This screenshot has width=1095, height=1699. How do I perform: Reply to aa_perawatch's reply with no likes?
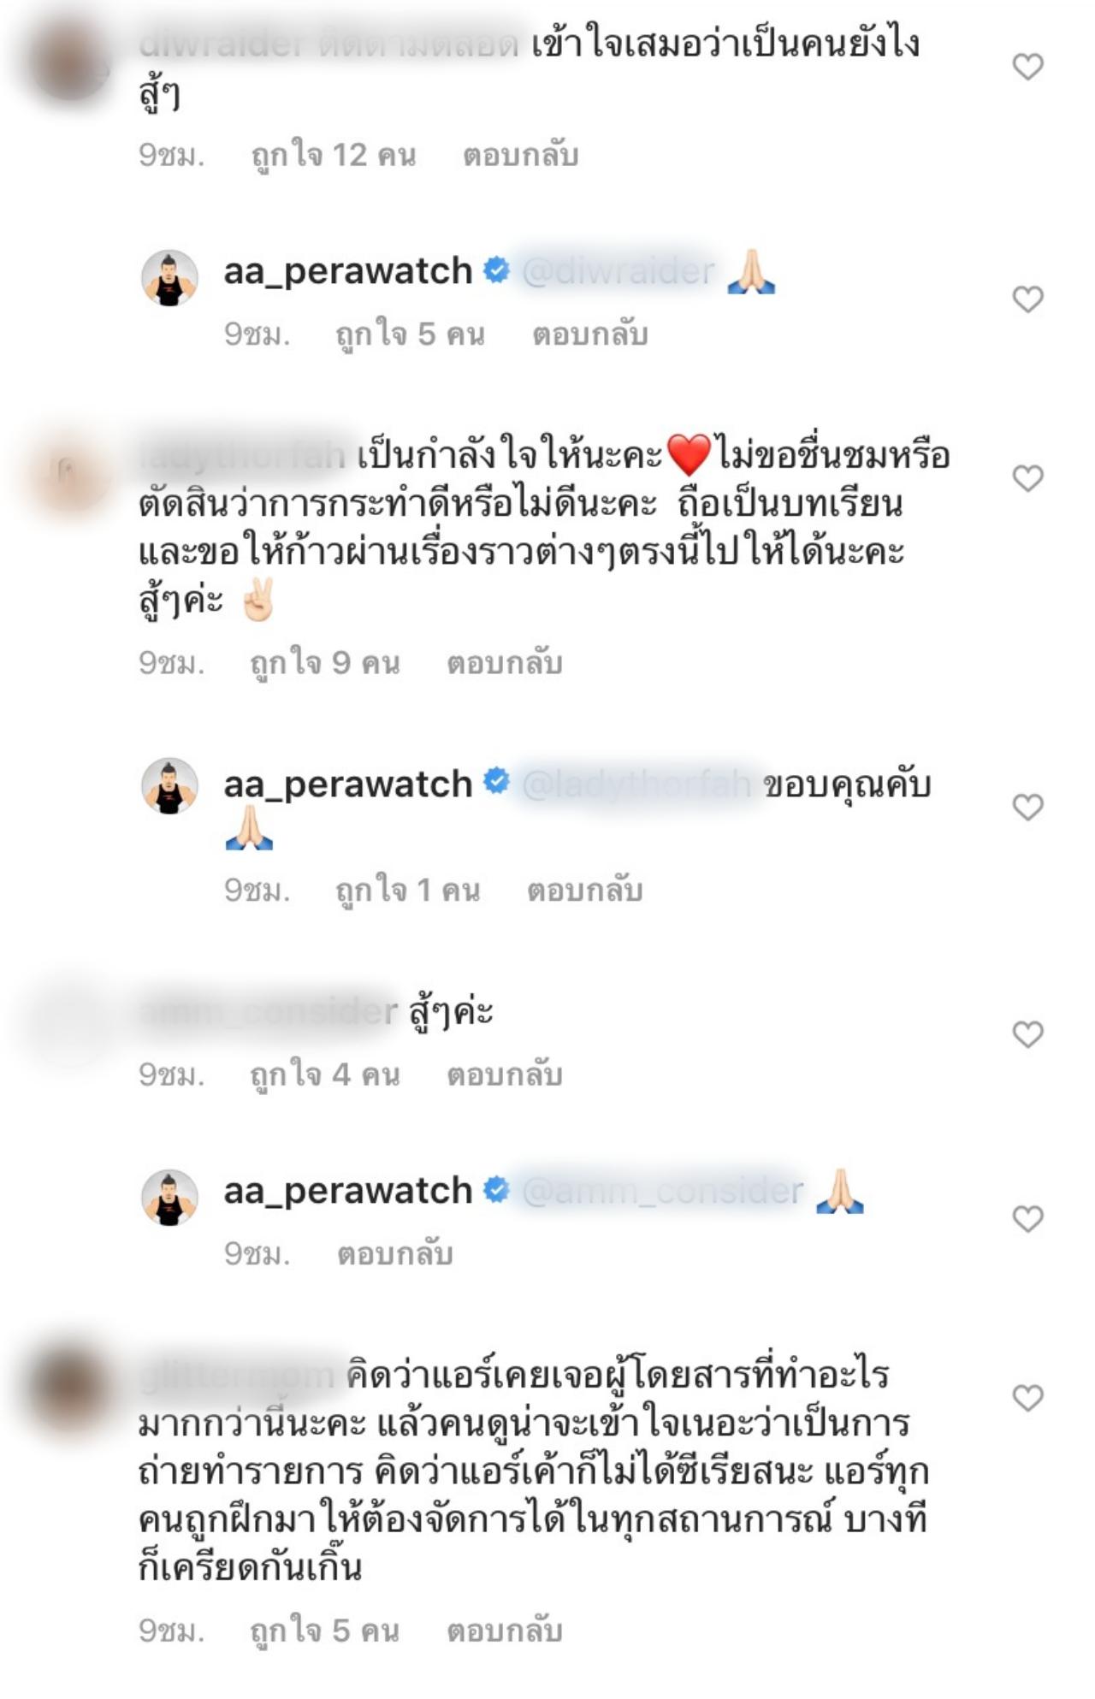pos(394,1254)
